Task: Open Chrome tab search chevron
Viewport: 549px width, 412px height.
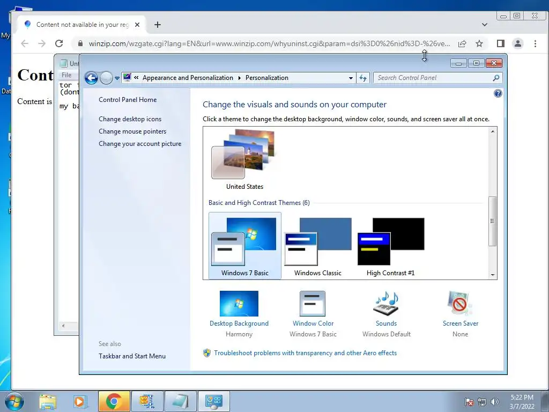Action: (x=485, y=25)
